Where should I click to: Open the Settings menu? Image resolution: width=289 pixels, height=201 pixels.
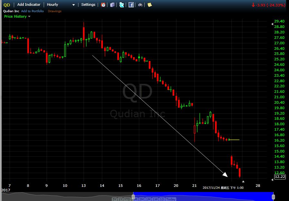click(x=88, y=5)
